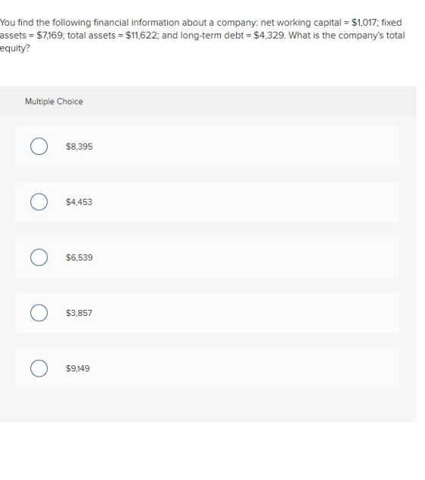Screen dimensions: 425x480
Task: Click the What is the company's total sentence
Action: coord(346,36)
